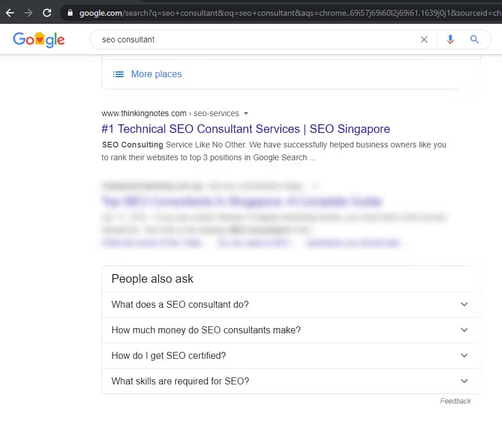502x421 pixels.
Task: Expand 'What does a SEO consultant do?'
Action: [x=290, y=304]
